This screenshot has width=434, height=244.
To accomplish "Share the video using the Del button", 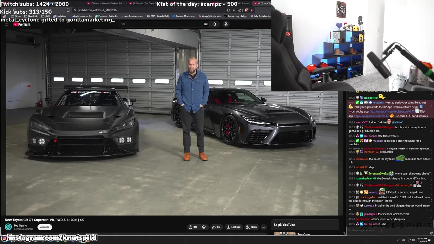I will [216, 227].
